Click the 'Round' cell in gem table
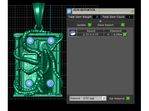Screen dimensions: 149x111 (x=90, y=31)
